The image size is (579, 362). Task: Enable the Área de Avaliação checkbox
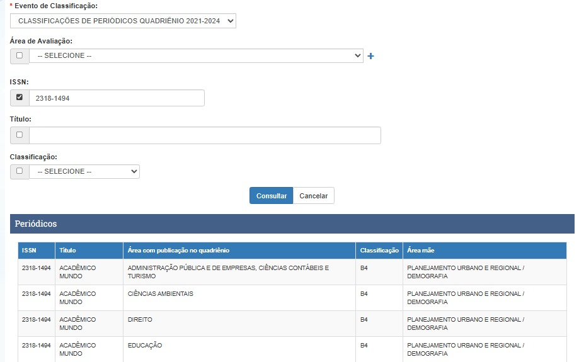[19, 55]
